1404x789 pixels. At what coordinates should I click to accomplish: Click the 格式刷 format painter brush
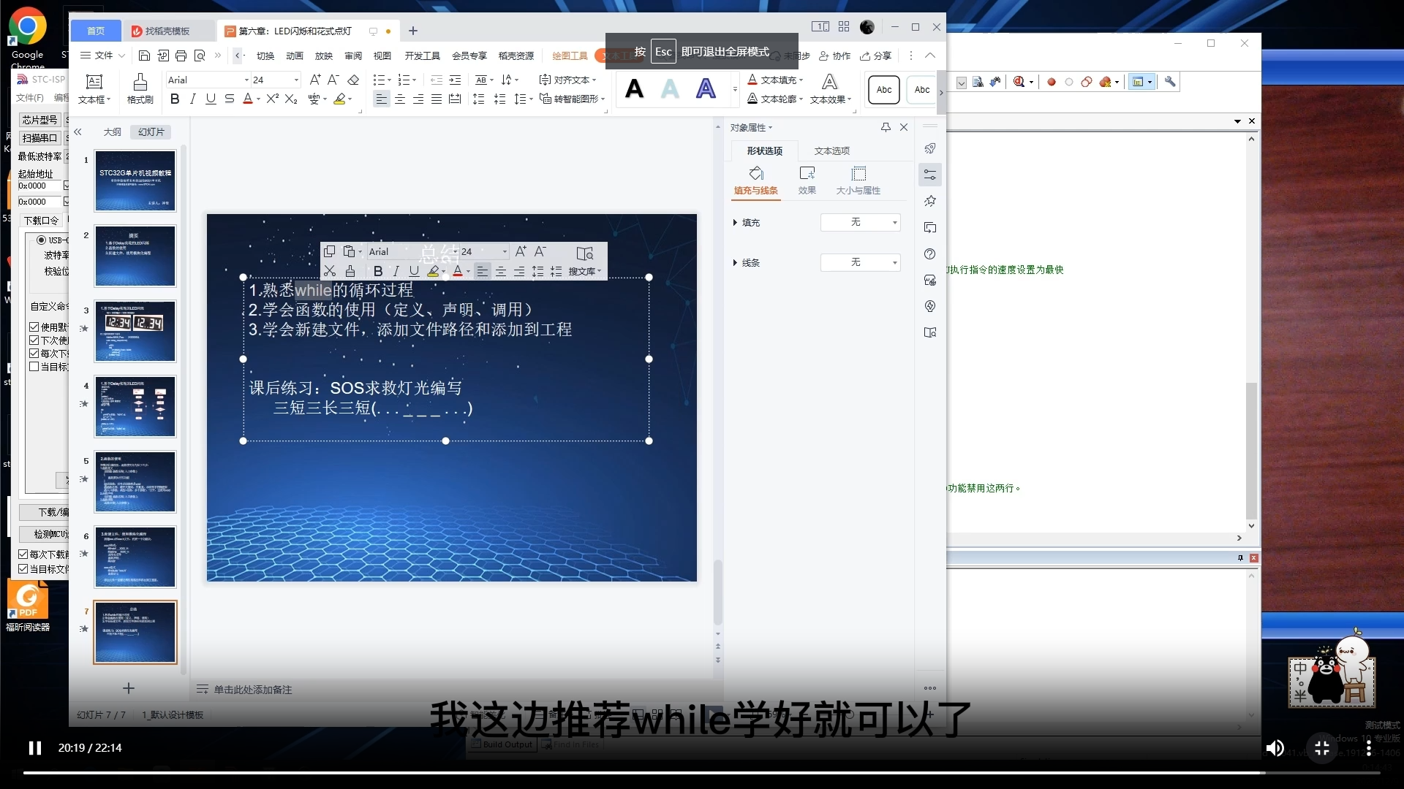(x=140, y=89)
